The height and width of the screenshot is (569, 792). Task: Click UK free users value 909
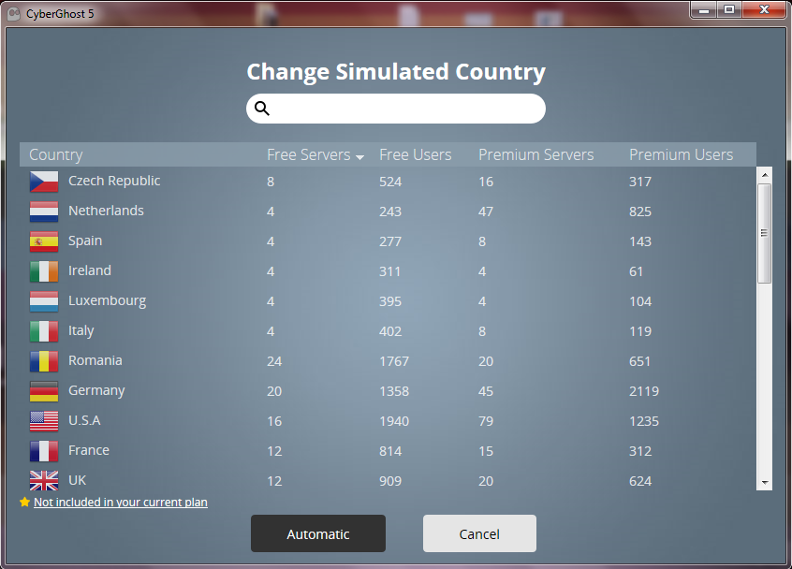click(x=390, y=481)
